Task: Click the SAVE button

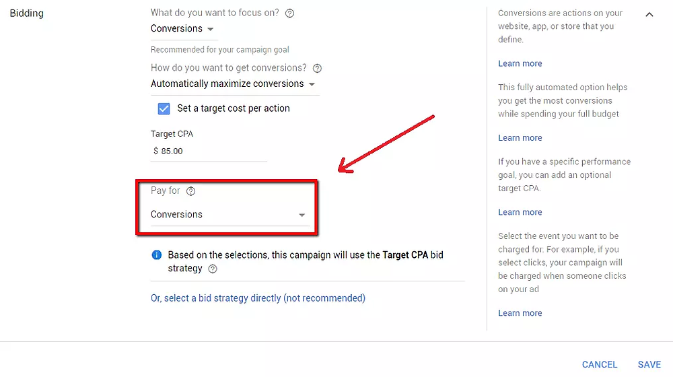Action: pyautogui.click(x=649, y=365)
